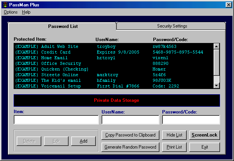The image size is (234, 161).
Task: Activate the ScreenLock button
Action: (x=204, y=135)
